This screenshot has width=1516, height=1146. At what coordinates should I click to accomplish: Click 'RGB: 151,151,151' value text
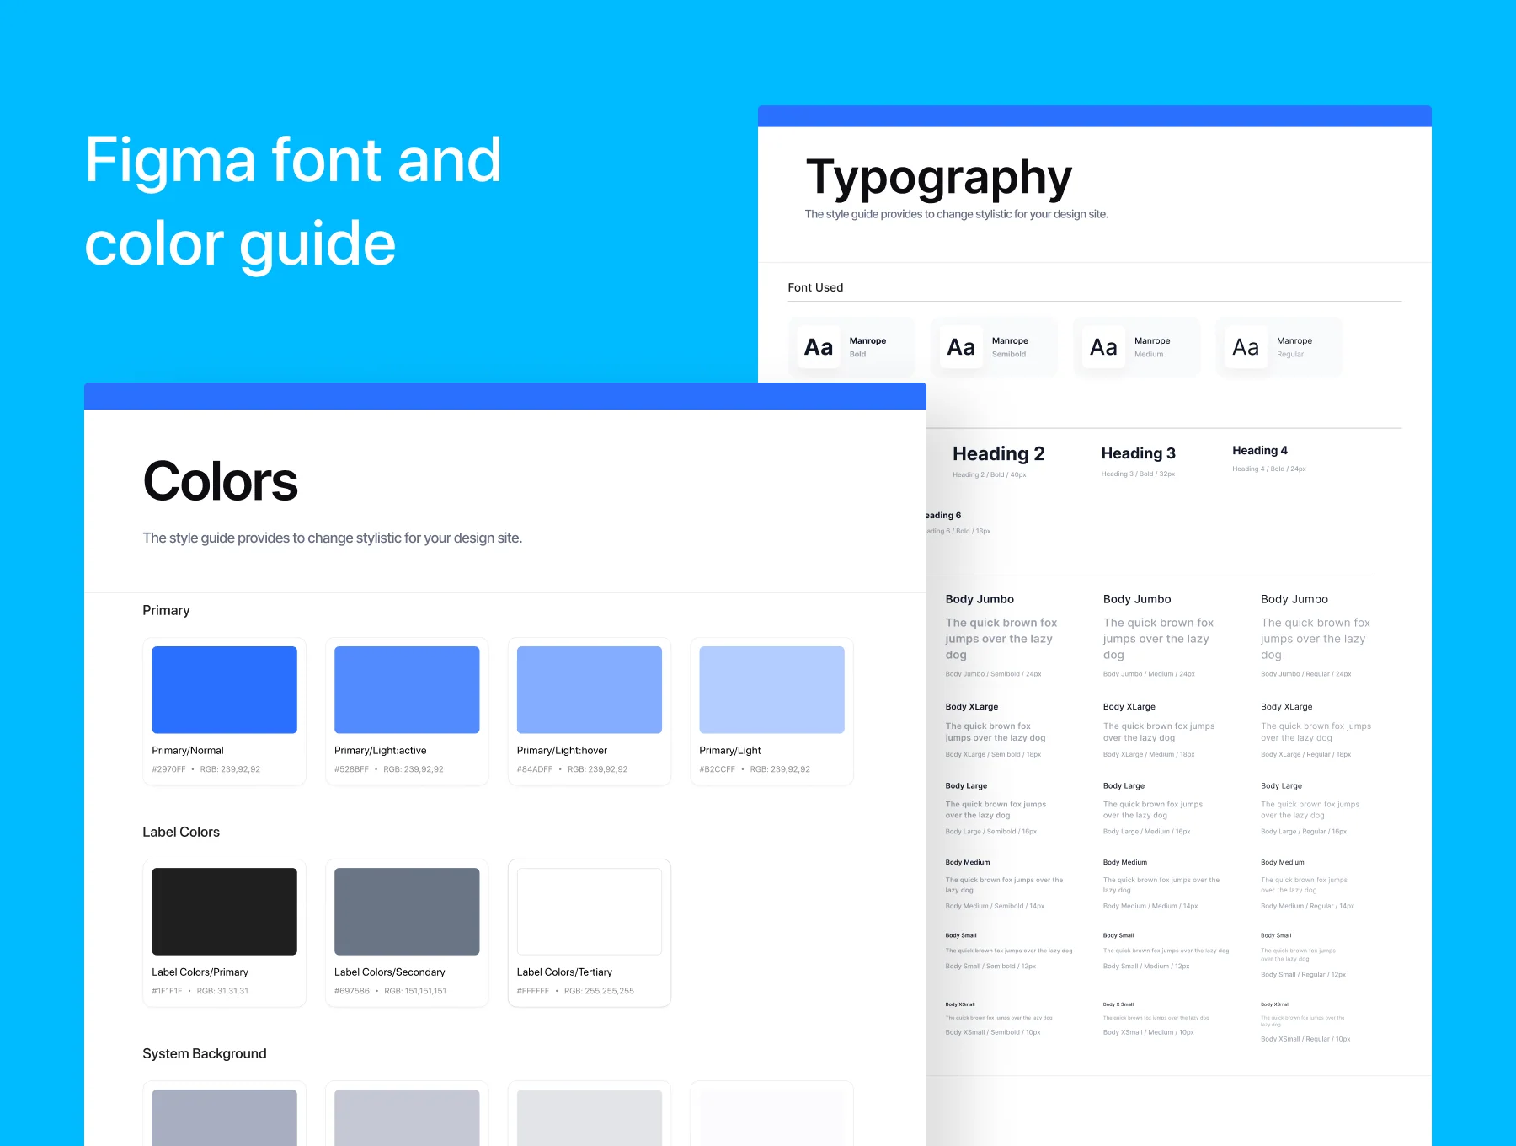(x=415, y=991)
